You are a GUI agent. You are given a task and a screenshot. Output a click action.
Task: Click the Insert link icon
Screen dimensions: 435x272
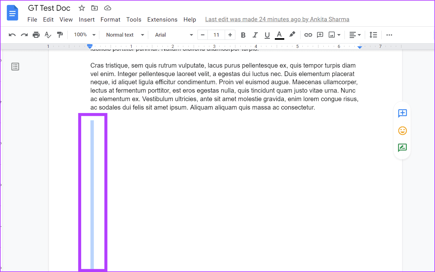coord(308,35)
